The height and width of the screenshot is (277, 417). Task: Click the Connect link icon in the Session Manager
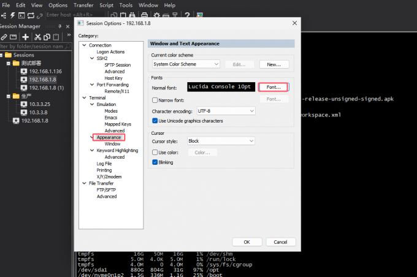[x=4, y=37]
